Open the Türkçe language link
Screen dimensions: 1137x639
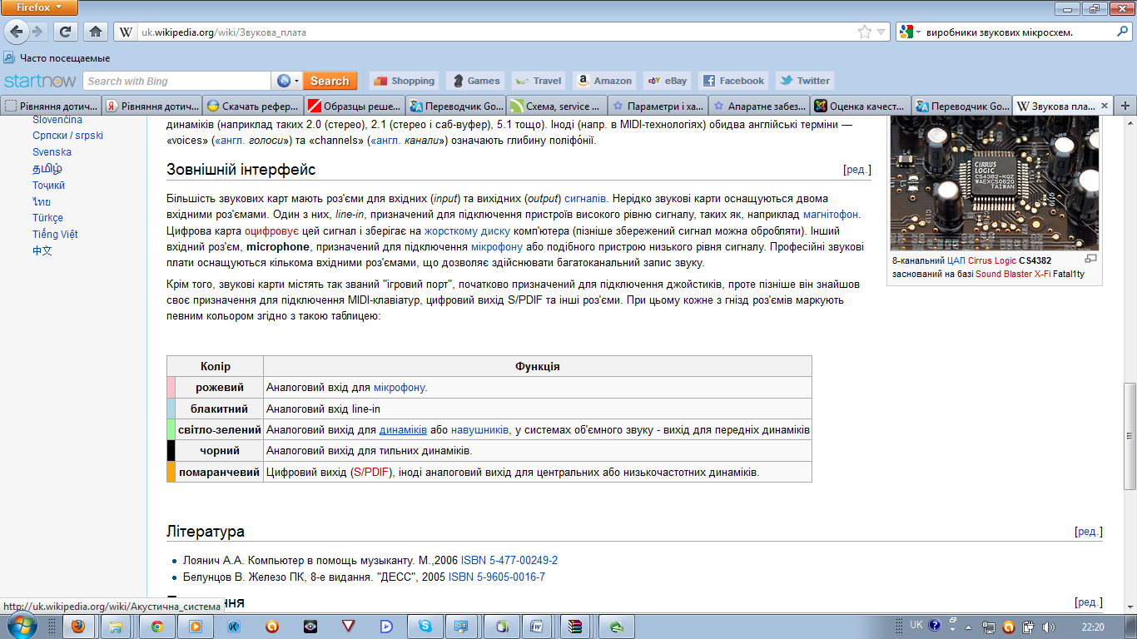pyautogui.click(x=47, y=218)
